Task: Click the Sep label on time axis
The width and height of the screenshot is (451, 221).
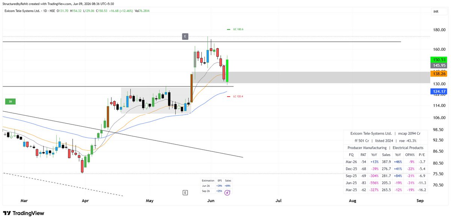Action: click(420, 201)
